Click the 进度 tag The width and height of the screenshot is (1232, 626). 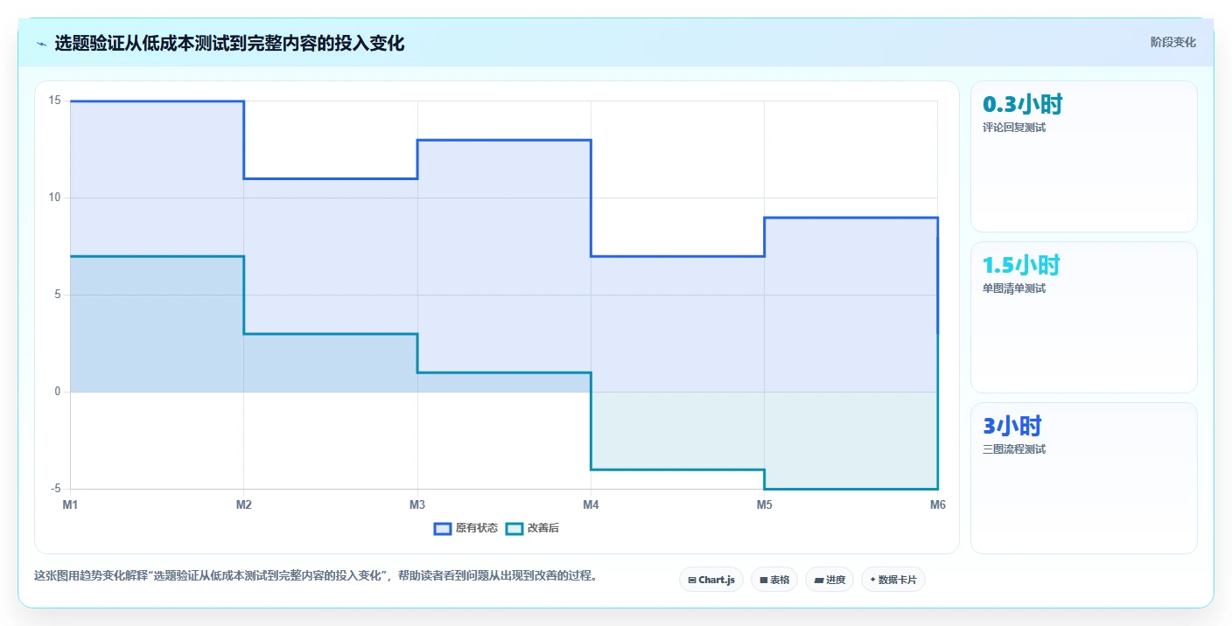829,580
